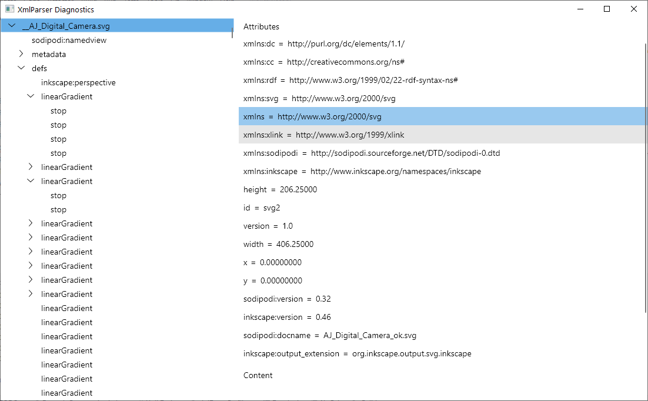Click the height attribute showing 206.25000

tap(280, 189)
